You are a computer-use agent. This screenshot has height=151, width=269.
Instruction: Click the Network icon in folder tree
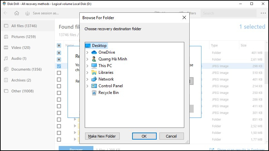click(94, 79)
